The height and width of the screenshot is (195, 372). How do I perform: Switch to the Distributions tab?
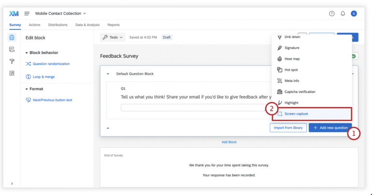coord(57,25)
